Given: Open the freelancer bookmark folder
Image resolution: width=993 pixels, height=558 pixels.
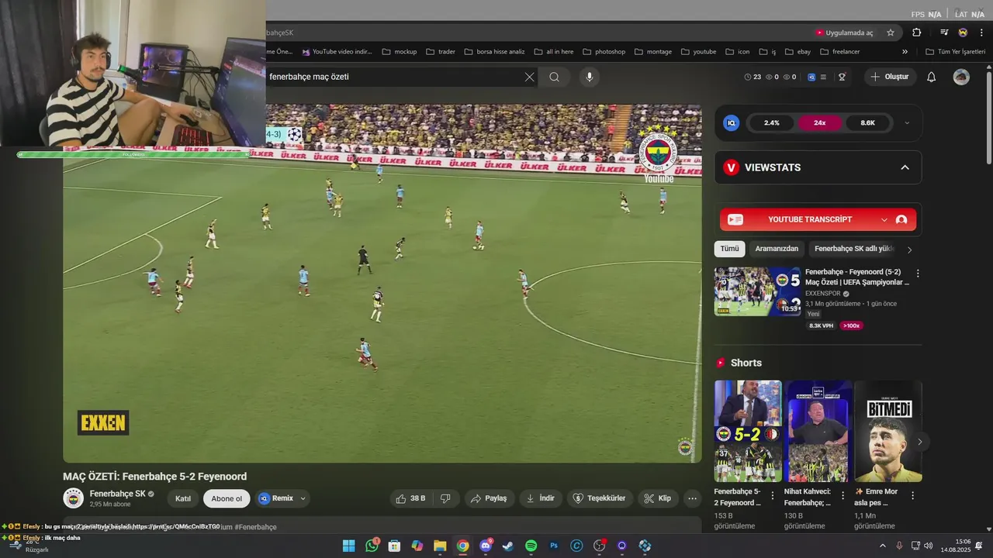Looking at the screenshot, I should (x=839, y=52).
